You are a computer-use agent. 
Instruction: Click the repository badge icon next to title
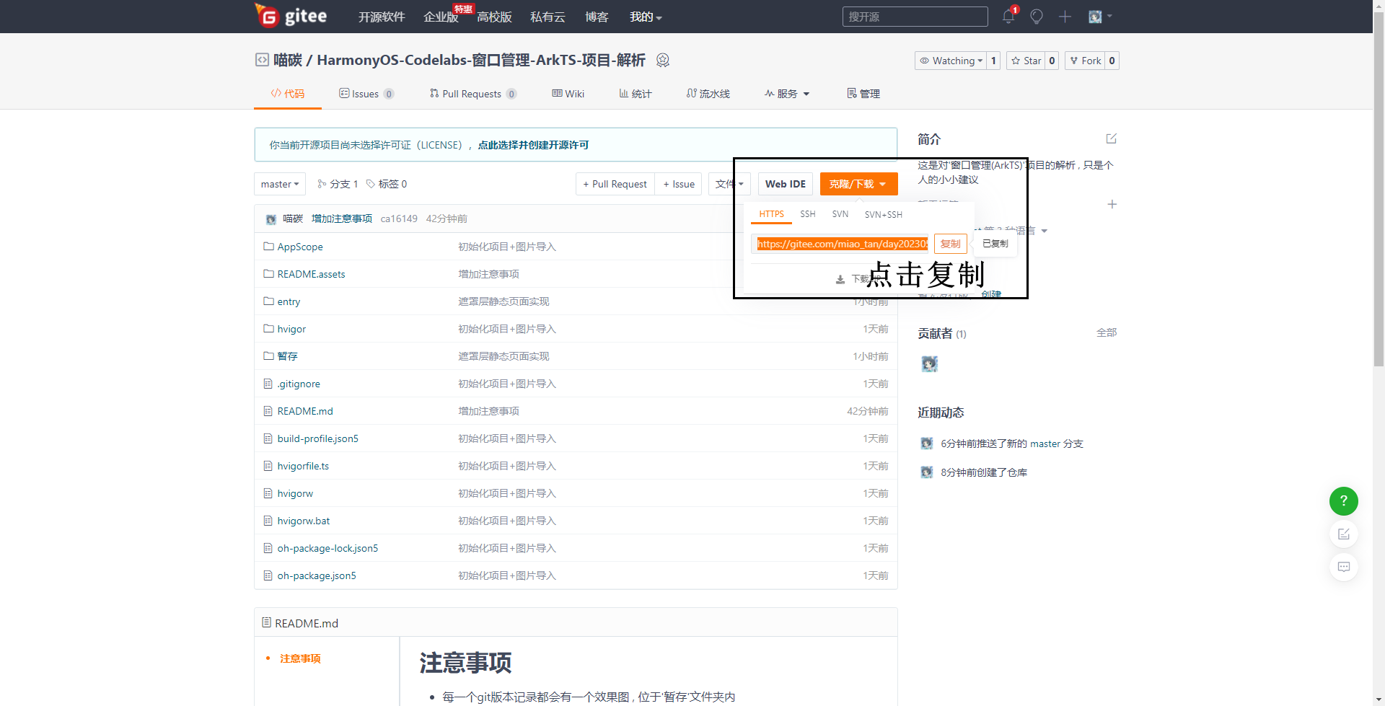663,61
